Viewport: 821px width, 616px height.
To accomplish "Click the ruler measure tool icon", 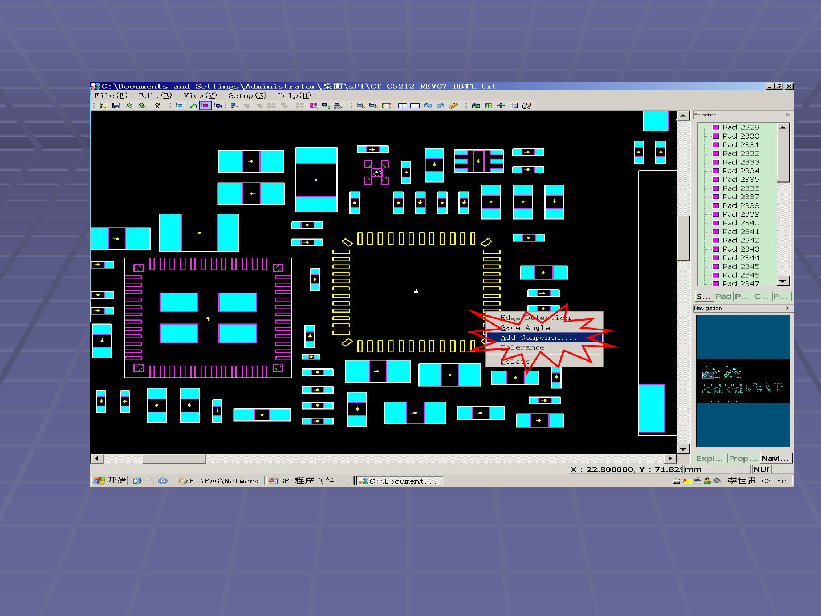I will click(453, 106).
